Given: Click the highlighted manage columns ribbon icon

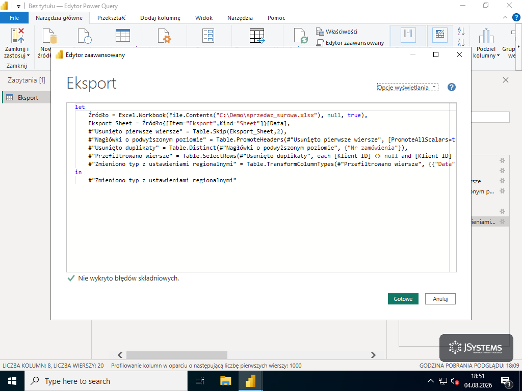Looking at the screenshot, I should (x=408, y=35).
